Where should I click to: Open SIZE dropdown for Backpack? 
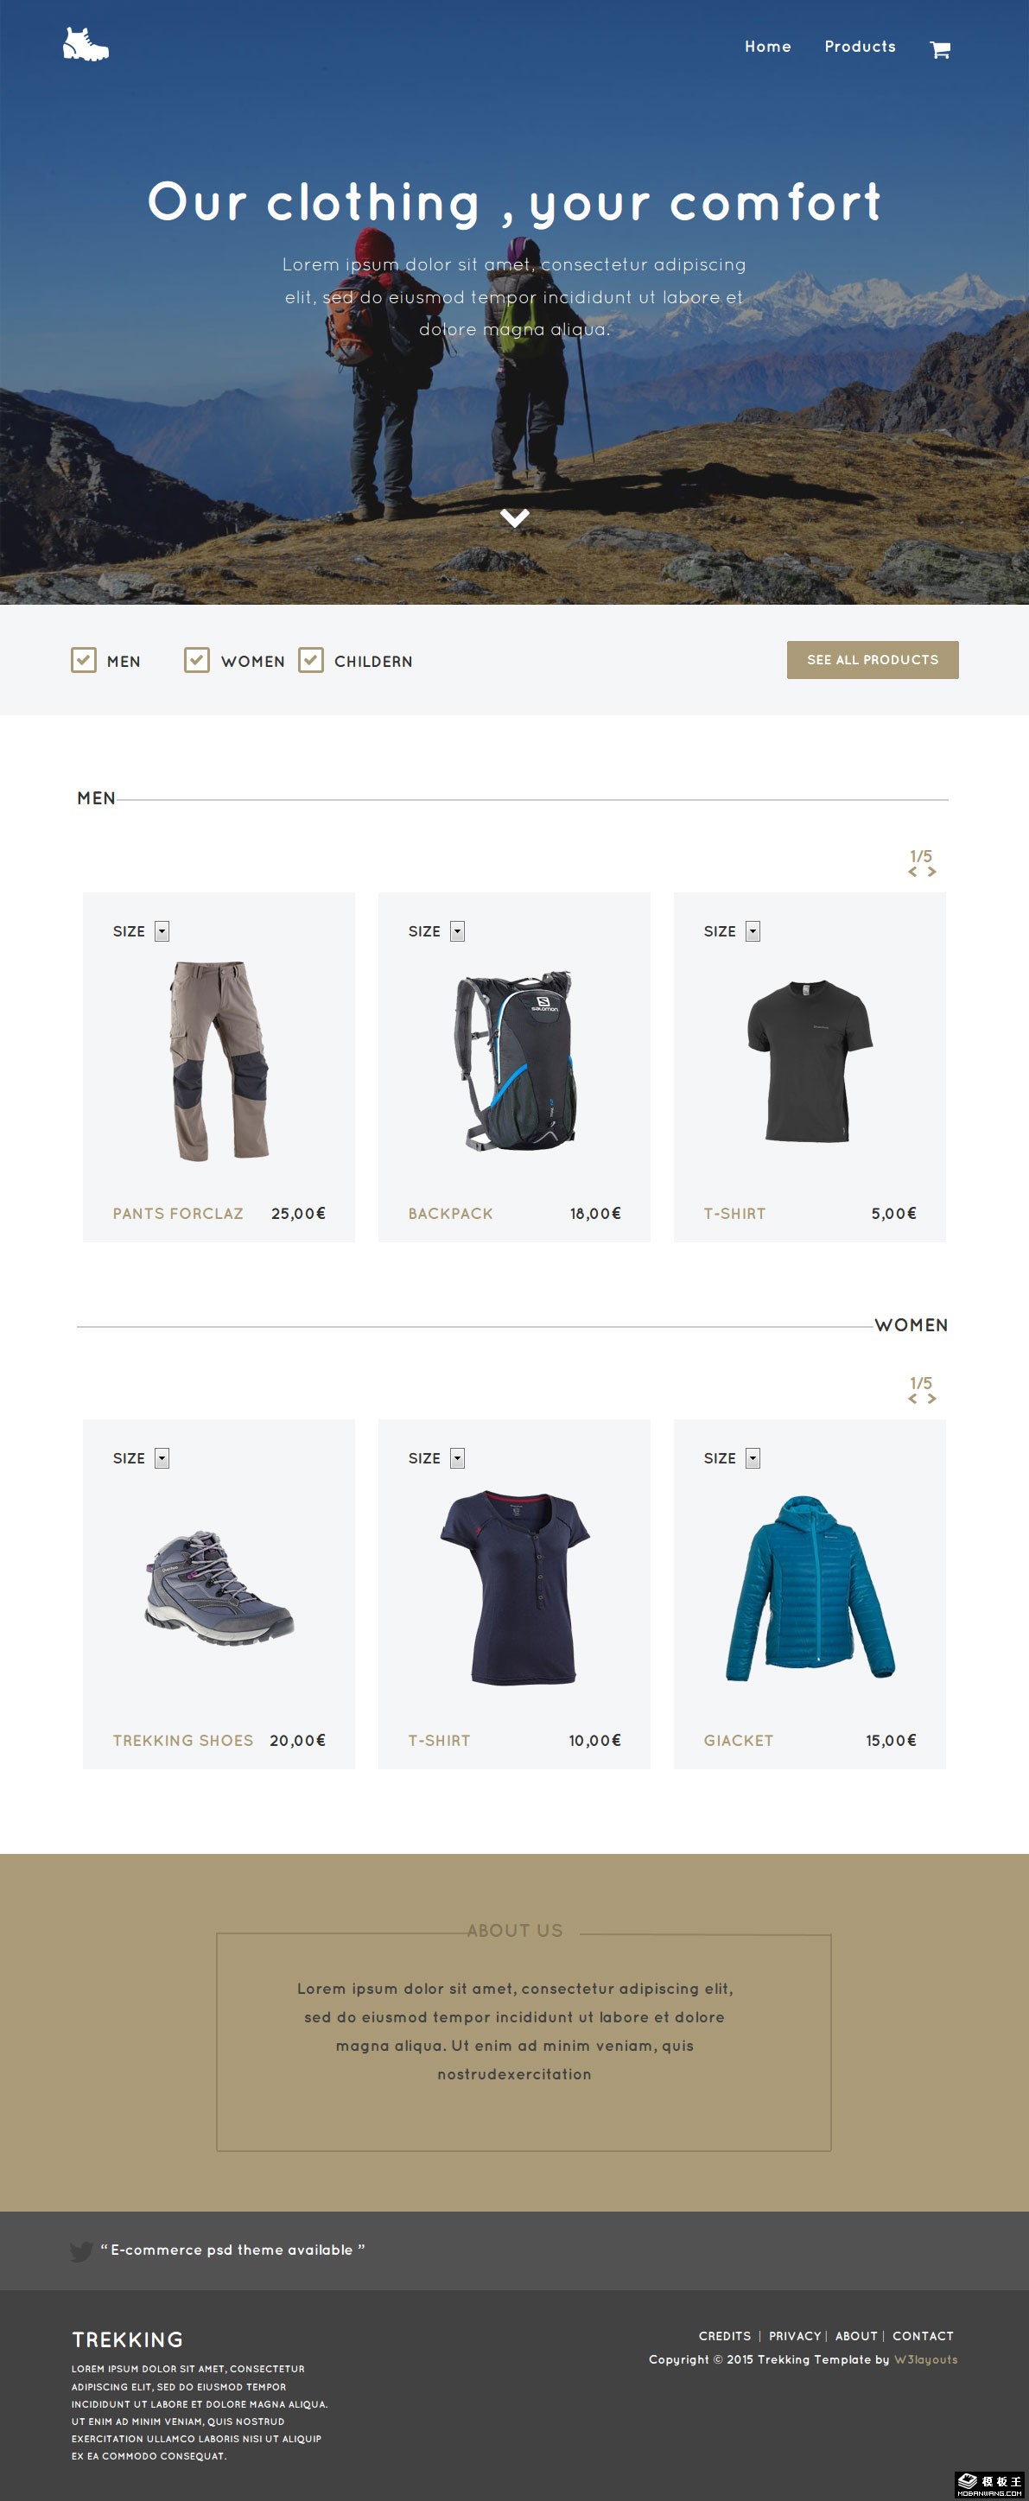457,931
